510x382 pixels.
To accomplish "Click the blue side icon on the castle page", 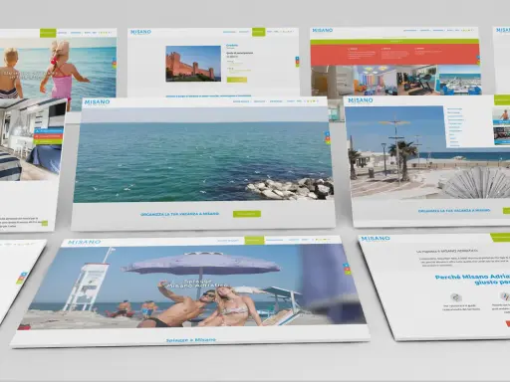I will 297,58.
